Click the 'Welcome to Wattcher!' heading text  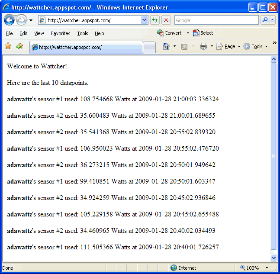(37, 66)
